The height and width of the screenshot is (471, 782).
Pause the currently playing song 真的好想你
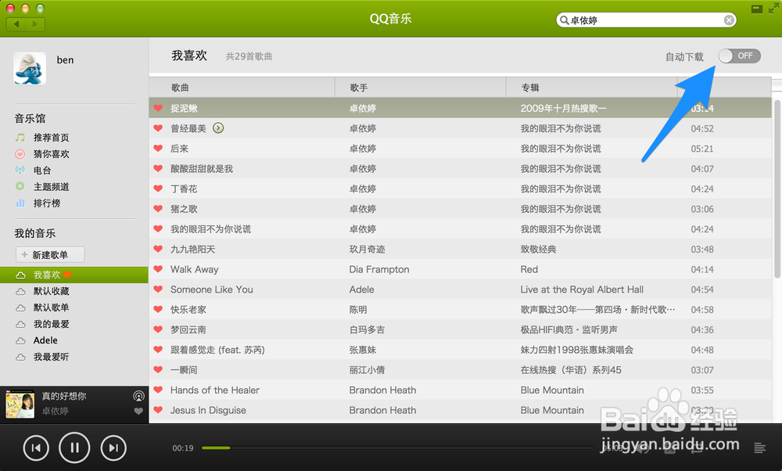click(x=74, y=448)
